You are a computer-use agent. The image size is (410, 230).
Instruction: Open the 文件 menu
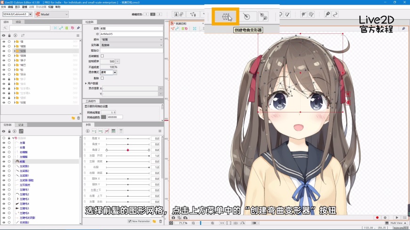3,7
